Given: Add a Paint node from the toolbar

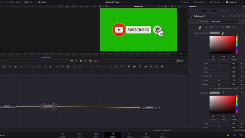Looking at the screenshot, I should point(21,67).
